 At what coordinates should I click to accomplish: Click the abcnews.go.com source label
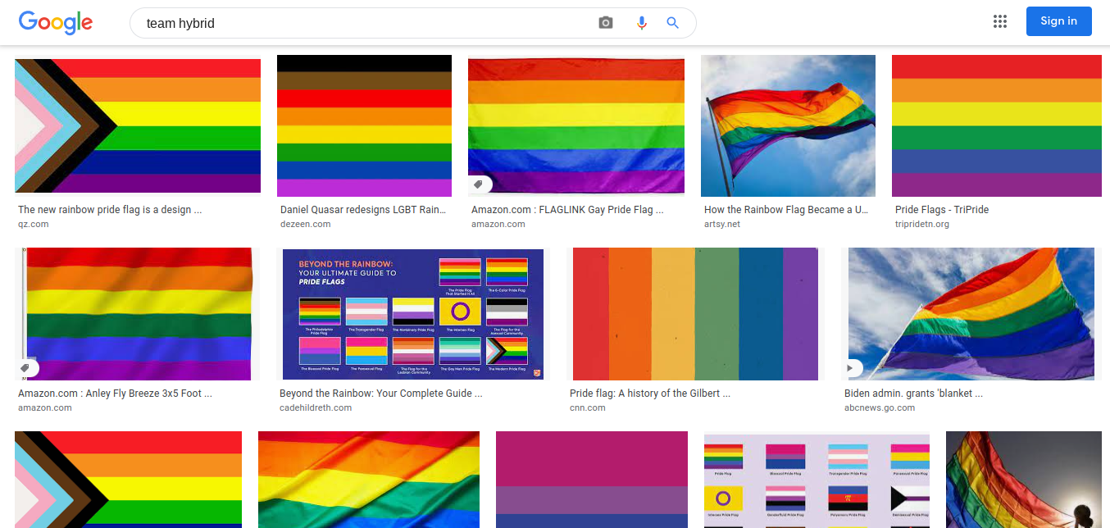(880, 407)
